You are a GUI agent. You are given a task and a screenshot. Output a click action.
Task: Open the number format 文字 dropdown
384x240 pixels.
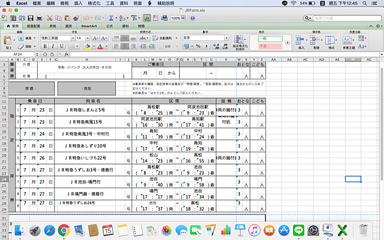coord(227,38)
